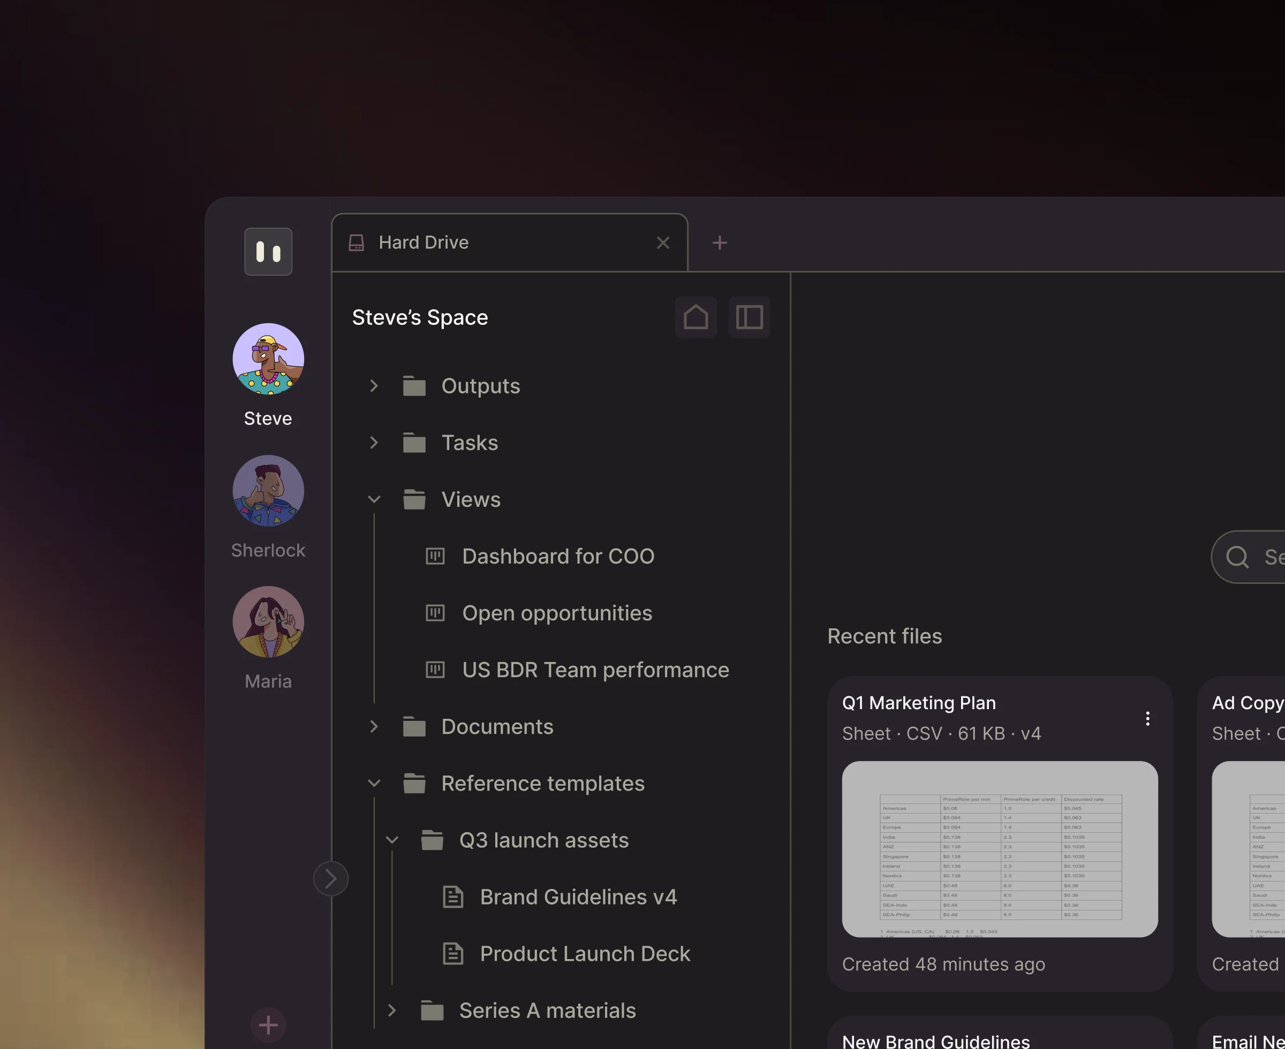1285x1049 pixels.
Task: Open Dashboard for COO view
Action: point(557,556)
